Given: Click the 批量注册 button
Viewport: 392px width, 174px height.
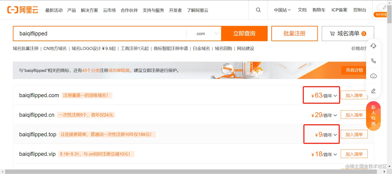Looking at the screenshot, I should 295,34.
